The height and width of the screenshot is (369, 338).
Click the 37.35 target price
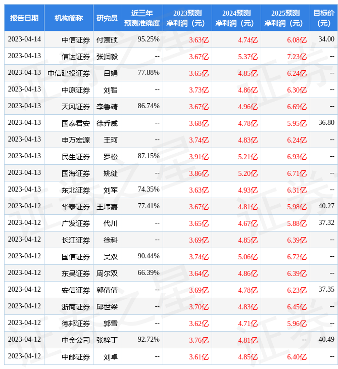pos(326,289)
